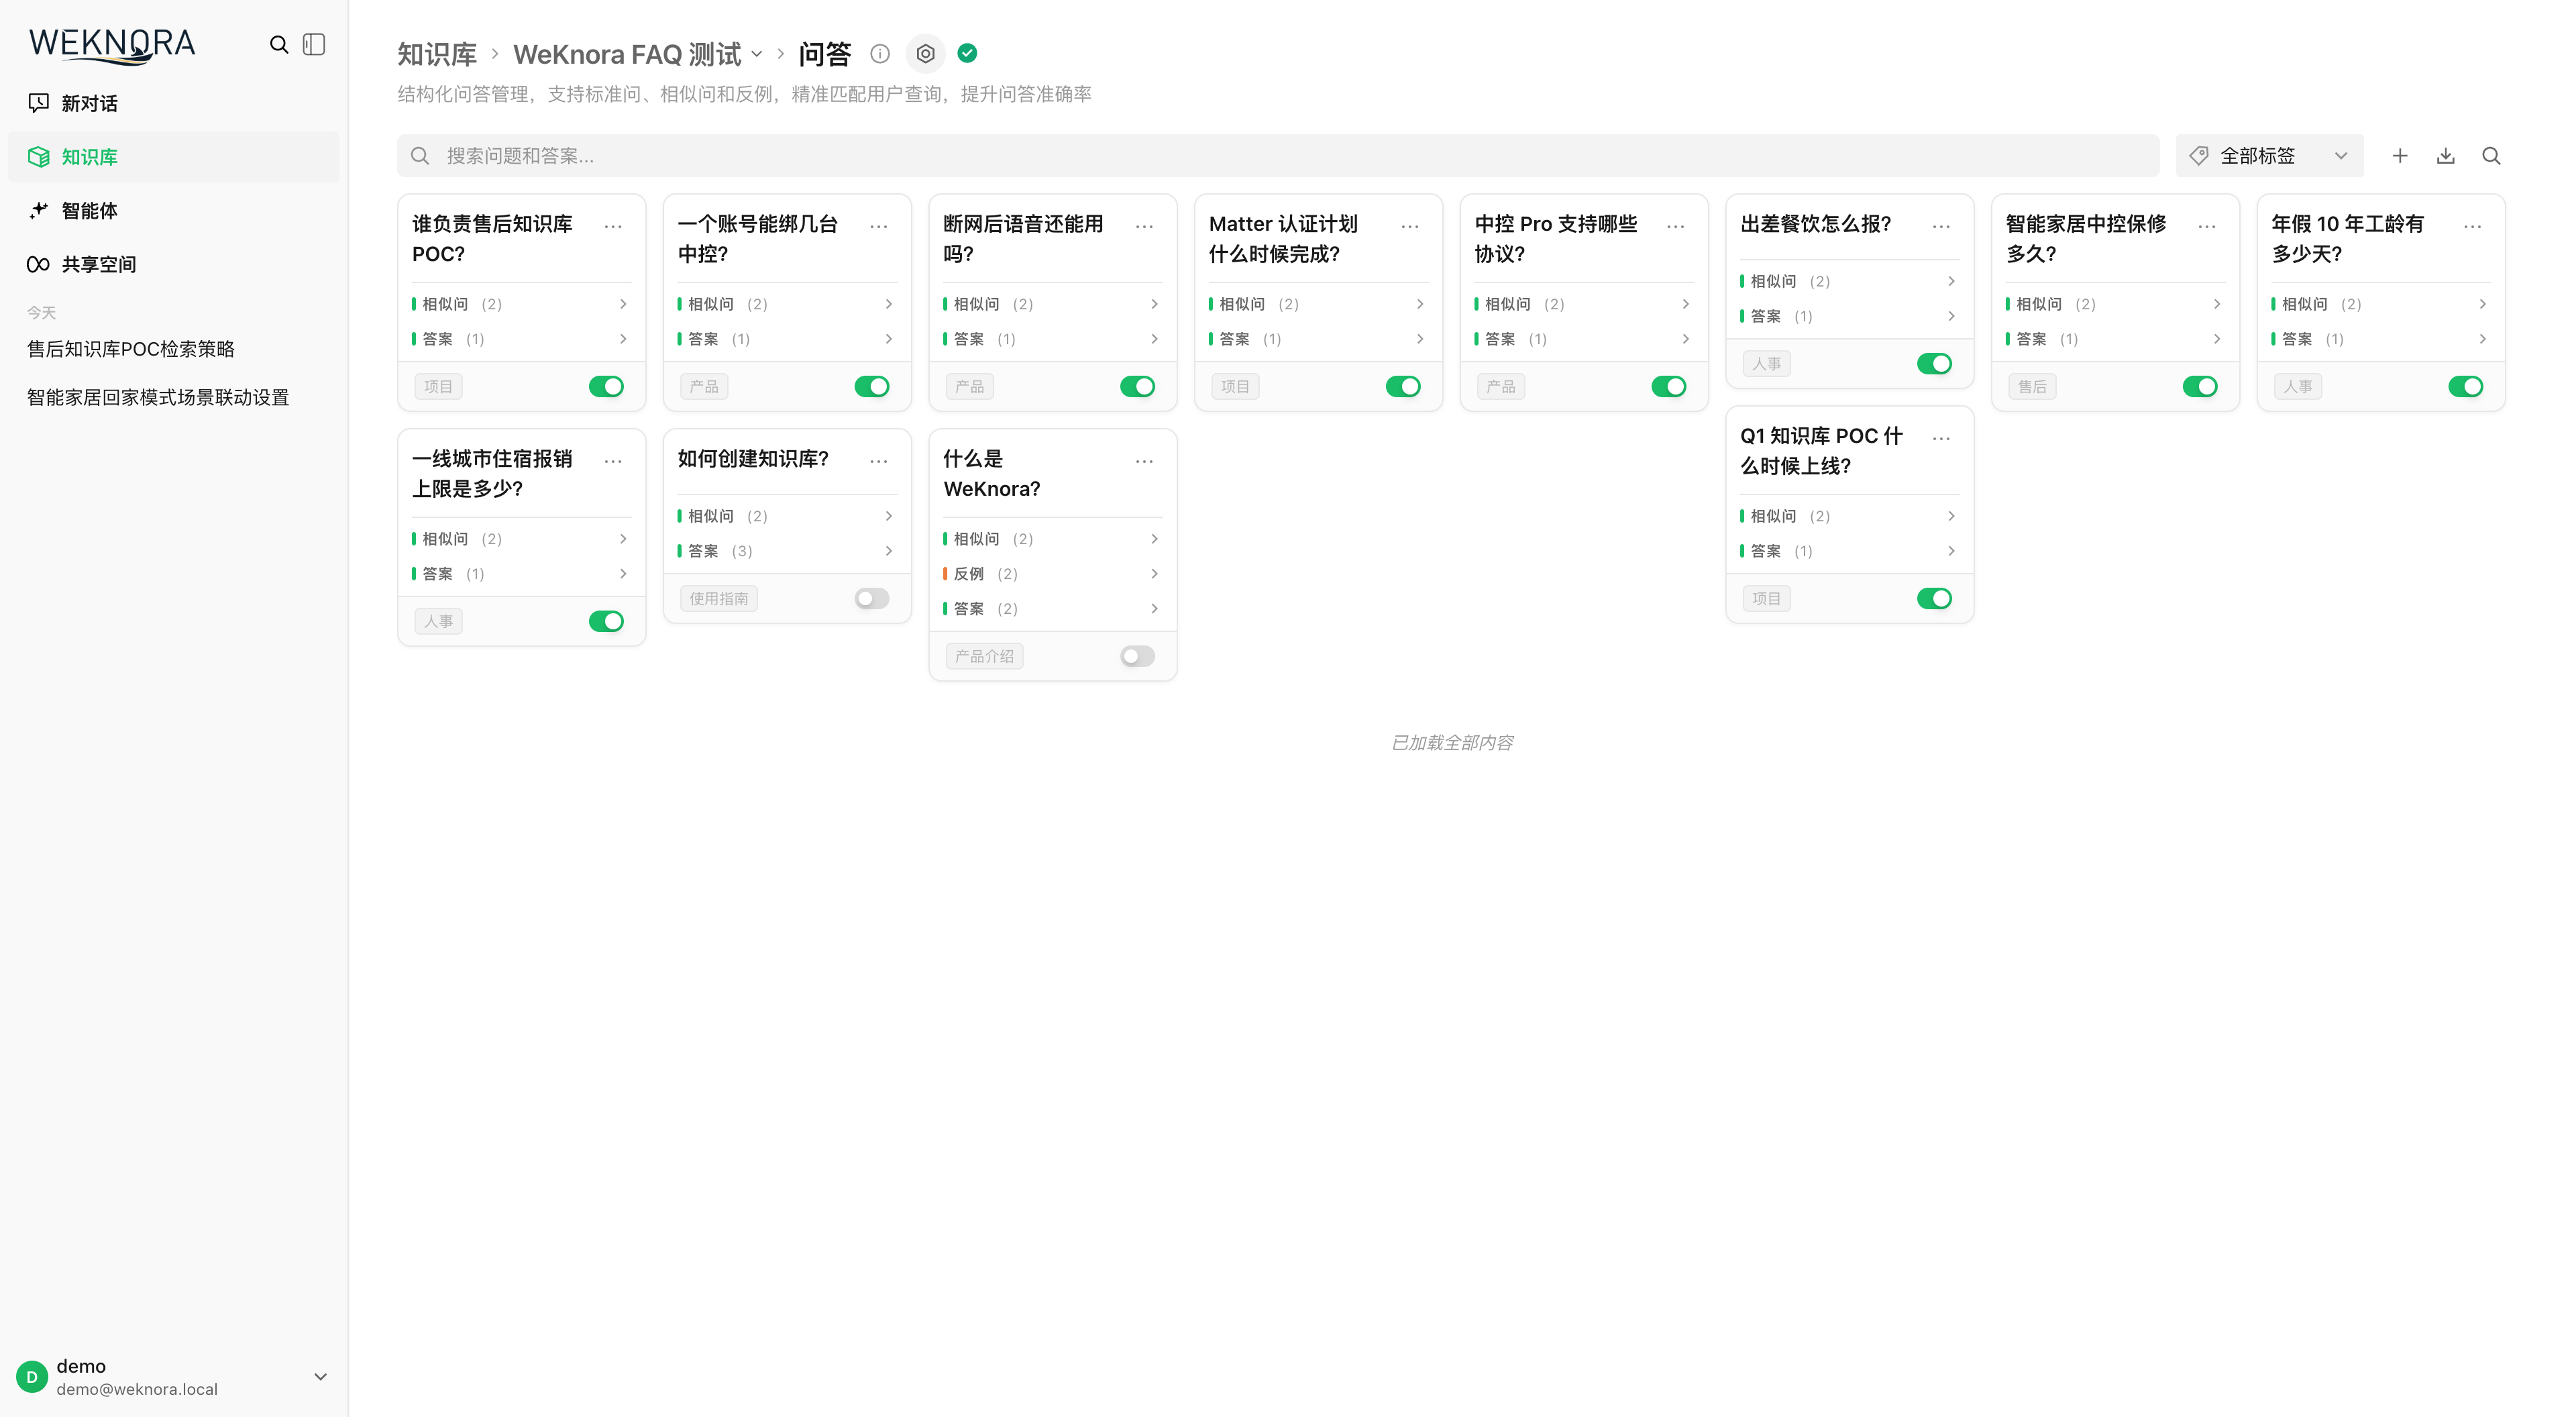Expand the demo account menu chevron
The image size is (2576, 1417).
[x=321, y=1377]
